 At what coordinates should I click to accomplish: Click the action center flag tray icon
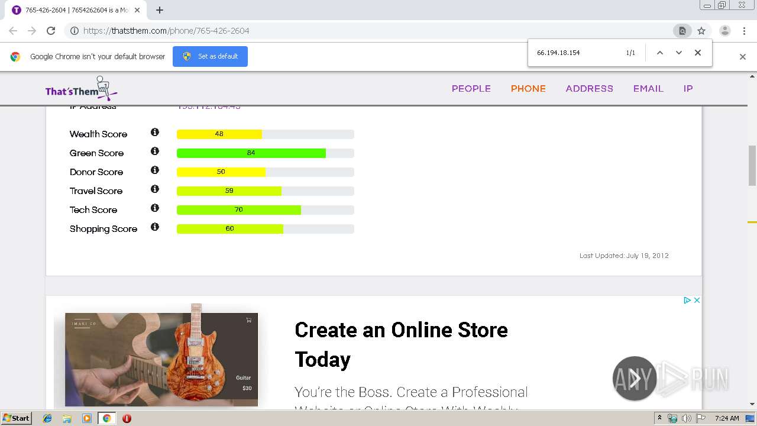click(x=701, y=418)
